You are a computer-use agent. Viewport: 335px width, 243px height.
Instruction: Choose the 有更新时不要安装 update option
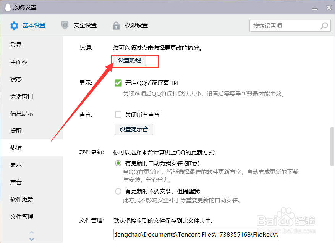(x=118, y=191)
